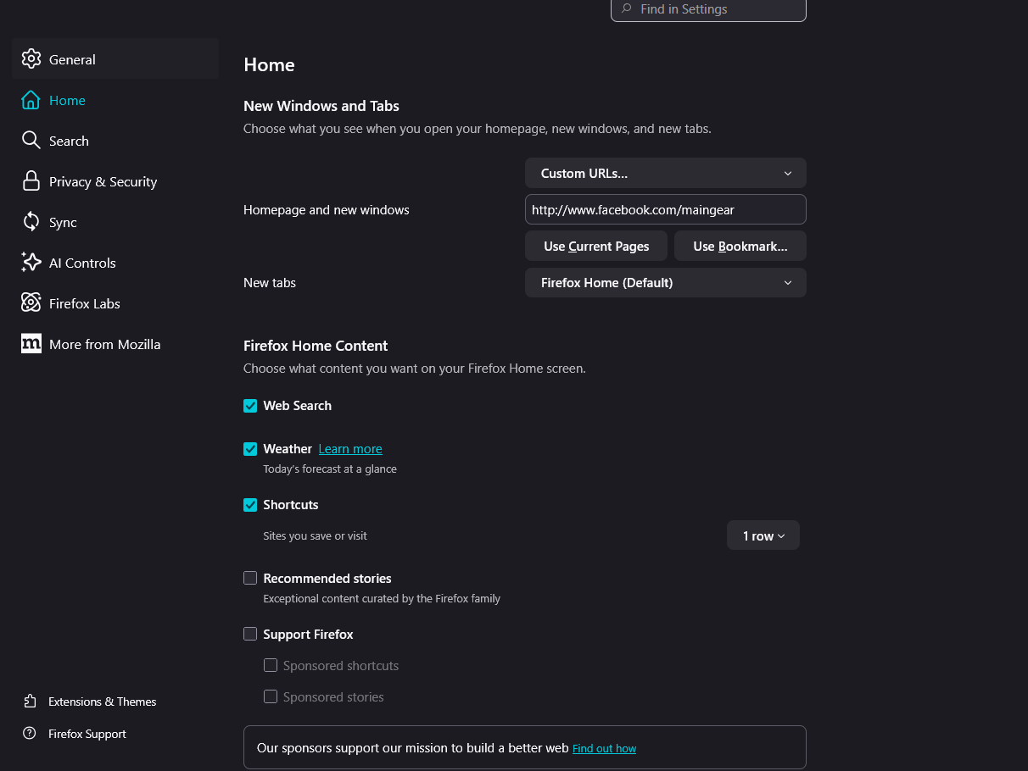Open the shortcuts 1 row dropdown
The width and height of the screenshot is (1028, 771).
763,536
